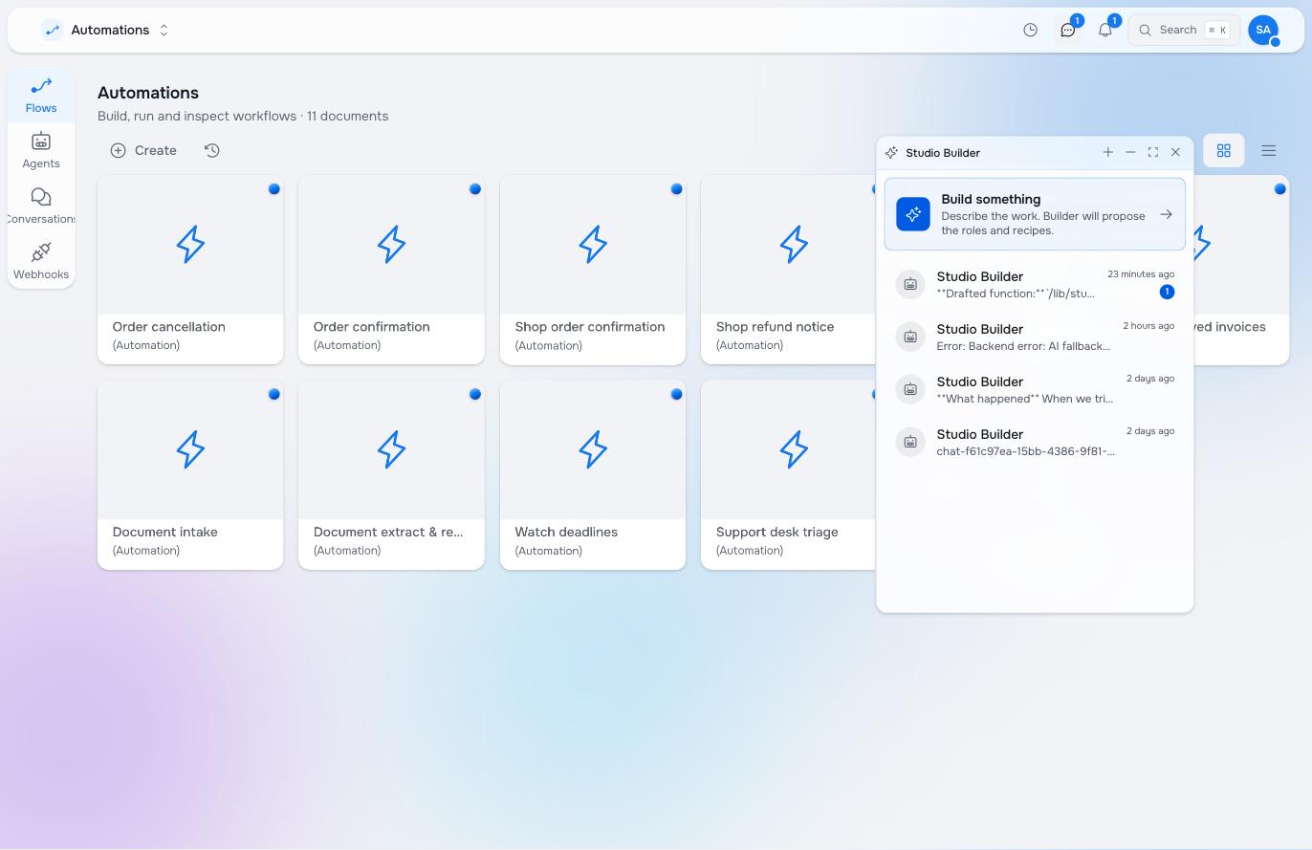Click bot avatar of Backend error chat

pos(910,337)
